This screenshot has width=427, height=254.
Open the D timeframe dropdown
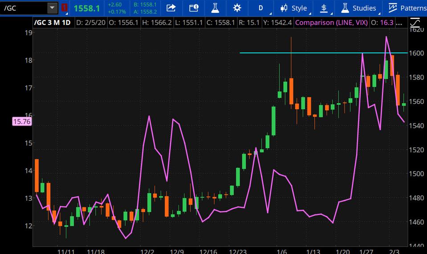click(261, 8)
